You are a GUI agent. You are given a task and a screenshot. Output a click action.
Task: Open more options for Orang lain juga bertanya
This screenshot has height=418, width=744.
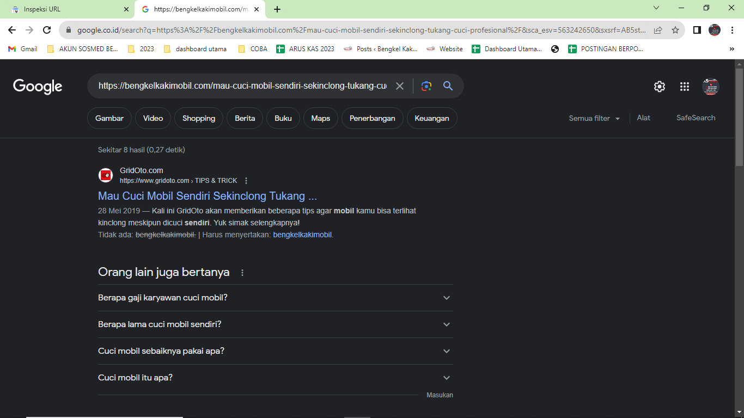point(242,273)
